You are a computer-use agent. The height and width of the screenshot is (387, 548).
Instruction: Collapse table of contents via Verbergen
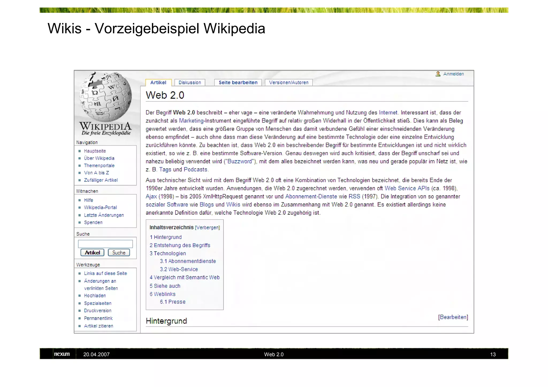point(207,228)
